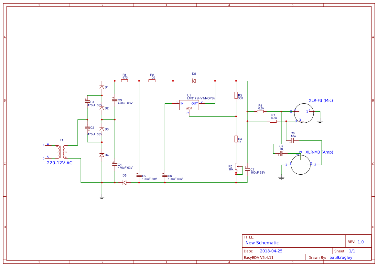Click the ground symbol below diode ladder
The image size is (378, 267).
click(102, 197)
